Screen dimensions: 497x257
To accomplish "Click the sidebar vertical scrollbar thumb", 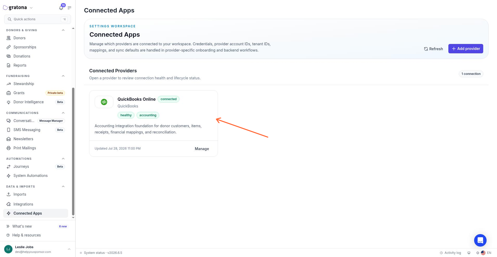I will 73,151.
